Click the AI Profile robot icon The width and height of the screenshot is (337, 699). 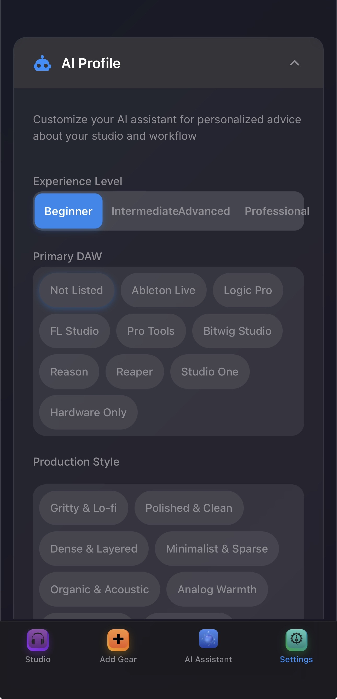(42, 63)
